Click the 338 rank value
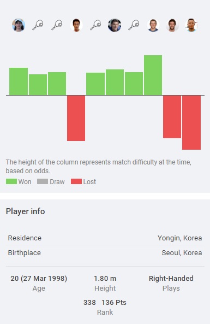Viewport: 210px width, 324px height. (89, 303)
